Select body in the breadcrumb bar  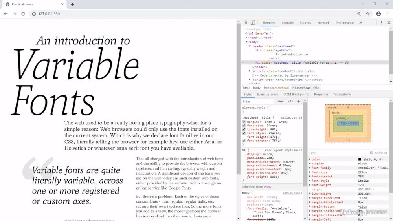coord(257,88)
